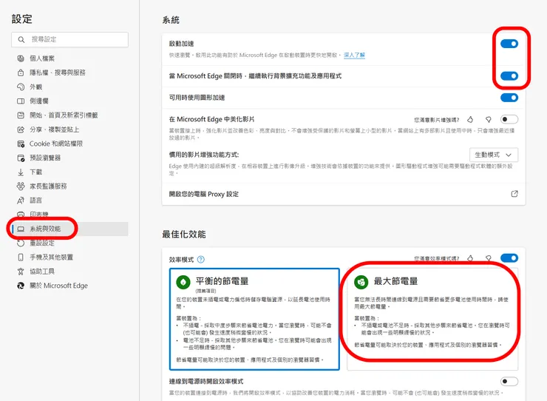
Task: Click the download arrow icon
Action: tap(21, 172)
